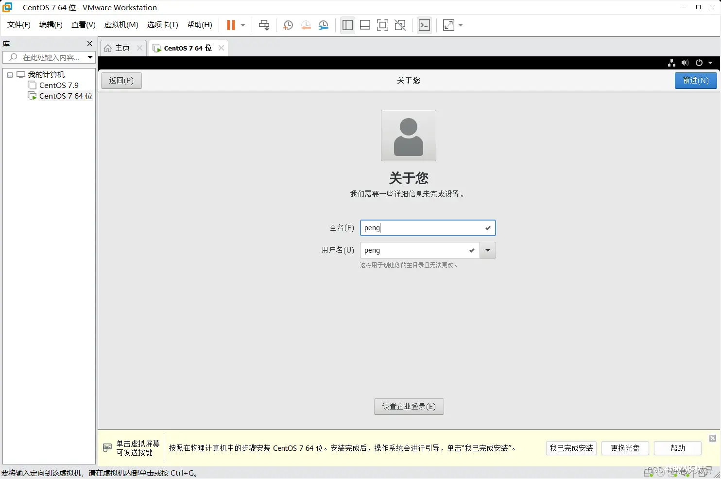Click the 前进(N) button
This screenshot has width=721, height=479.
[x=696, y=81]
